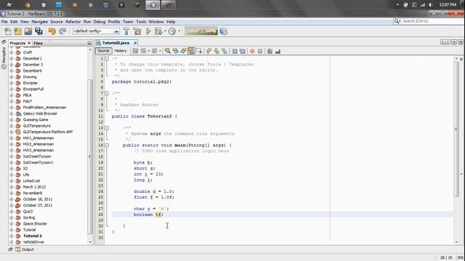Collapse the code fold at line 1
465x261 pixels.
click(107, 59)
